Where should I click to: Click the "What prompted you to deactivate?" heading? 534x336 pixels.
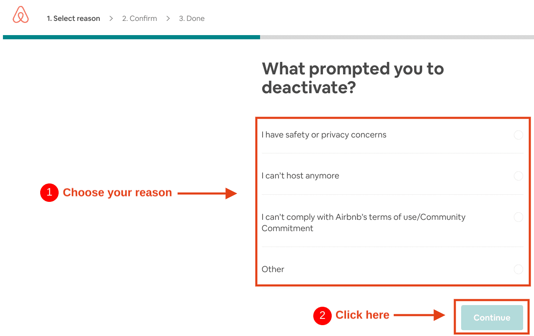point(353,78)
